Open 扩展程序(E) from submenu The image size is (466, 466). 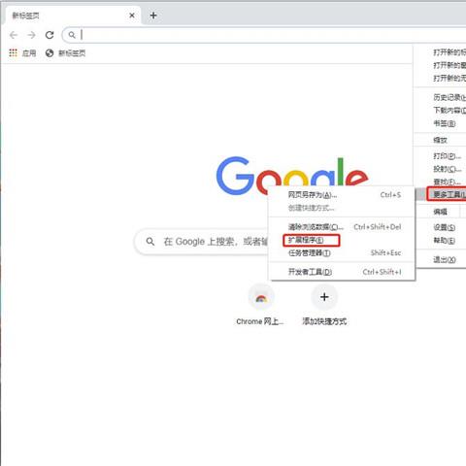click(343, 240)
